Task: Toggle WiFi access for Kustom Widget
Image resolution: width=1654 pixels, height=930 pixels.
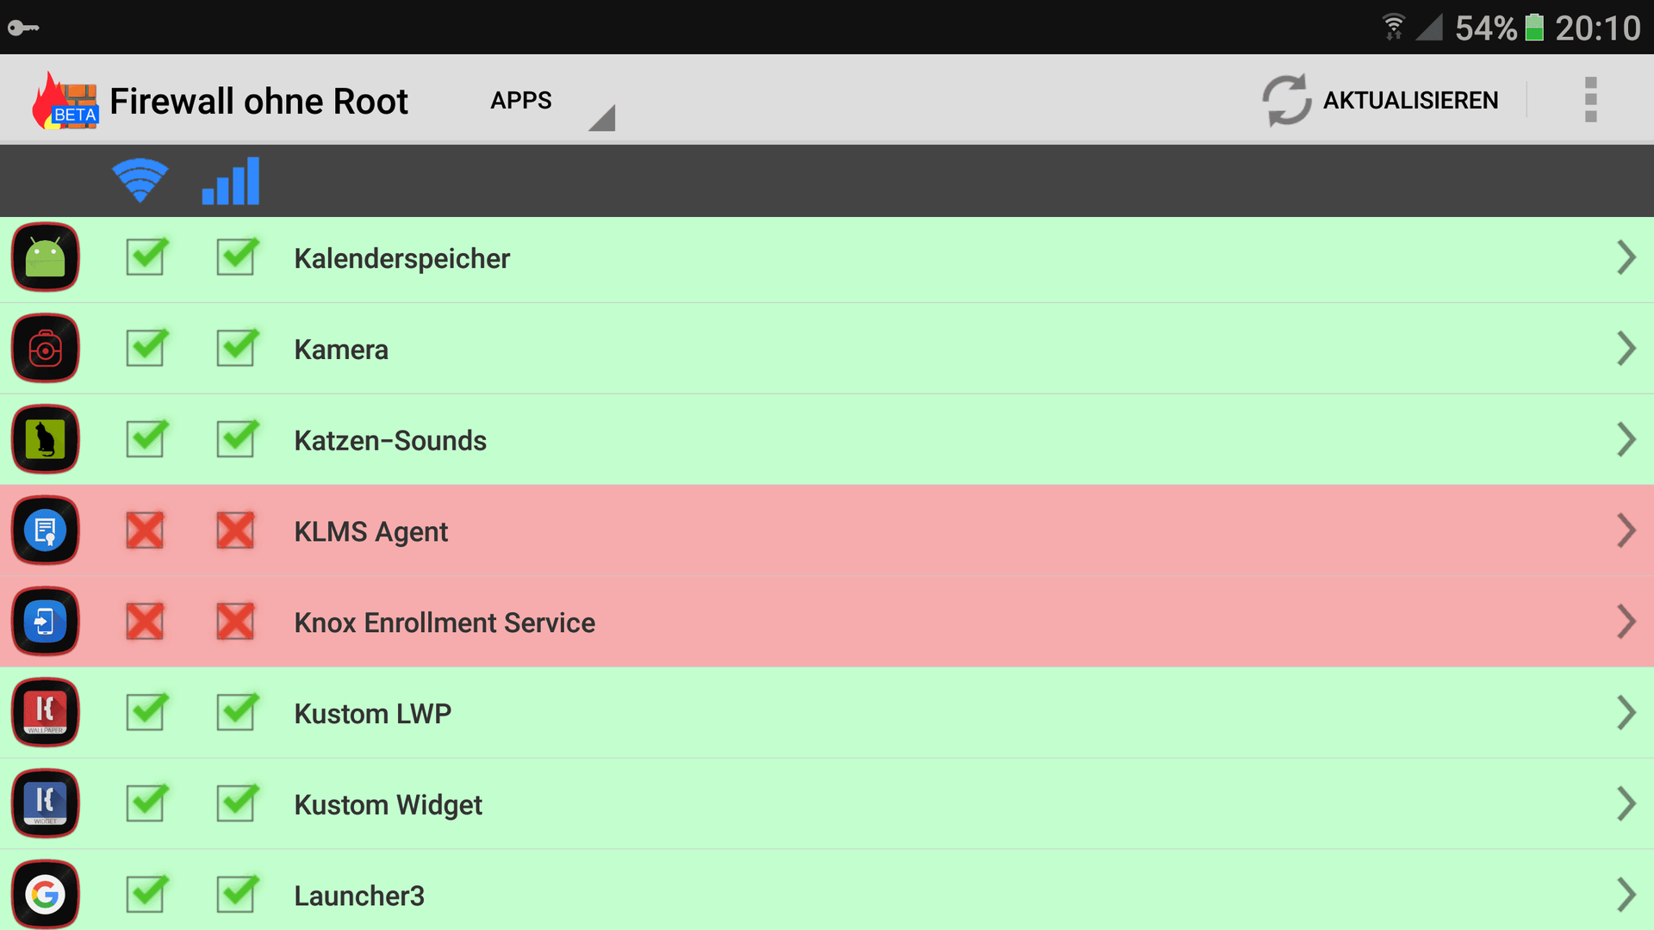Action: coord(146,803)
